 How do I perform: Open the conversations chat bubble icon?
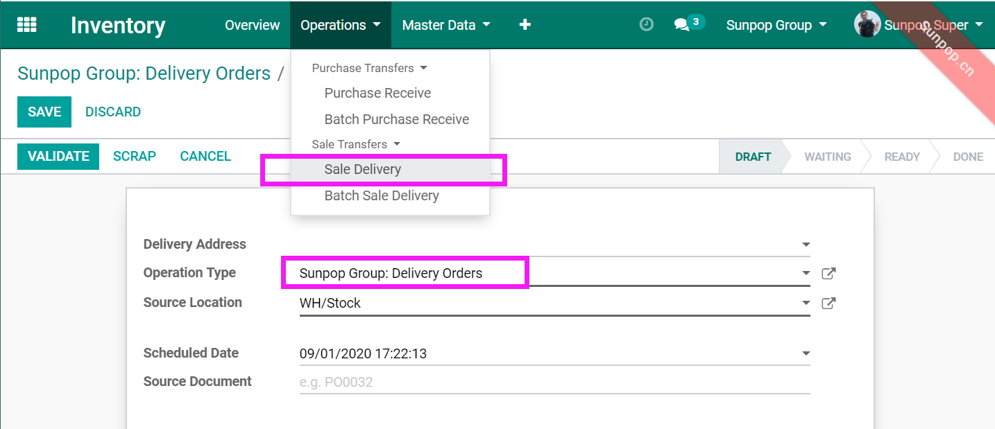(681, 25)
